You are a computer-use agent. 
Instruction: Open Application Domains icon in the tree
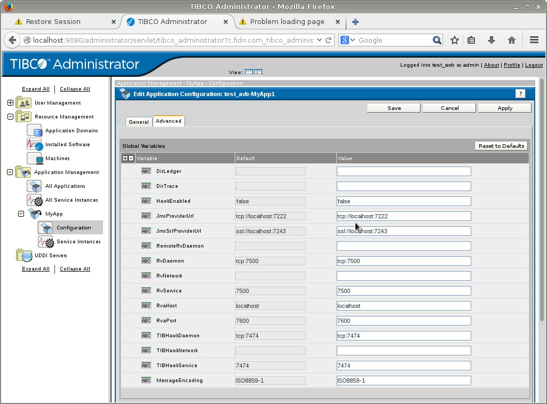pyautogui.click(x=34, y=131)
